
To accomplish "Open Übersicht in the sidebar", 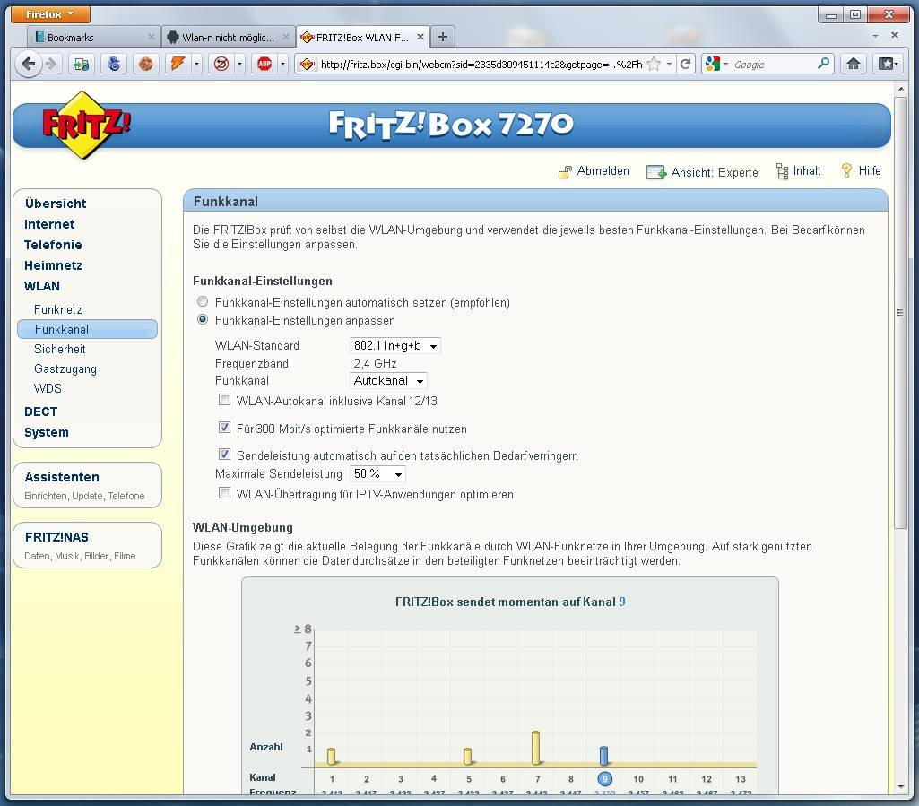I will pos(56,204).
